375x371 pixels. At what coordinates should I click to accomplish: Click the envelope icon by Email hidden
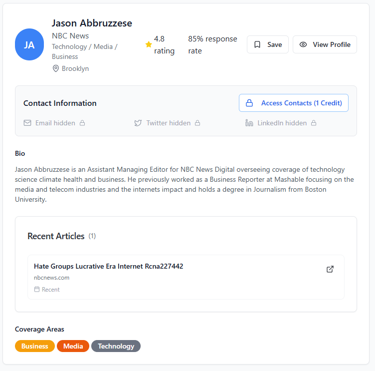[x=27, y=123]
